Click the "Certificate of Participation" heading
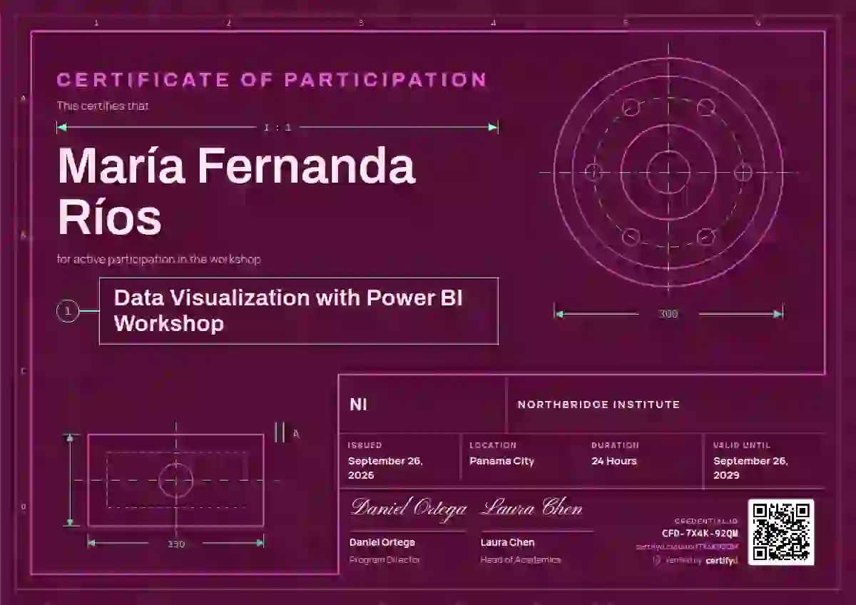Screen dimensions: 856x605 click(x=272, y=79)
